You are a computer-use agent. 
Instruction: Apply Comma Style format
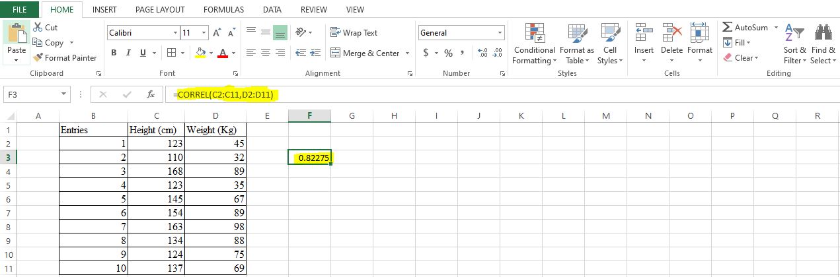[462, 53]
